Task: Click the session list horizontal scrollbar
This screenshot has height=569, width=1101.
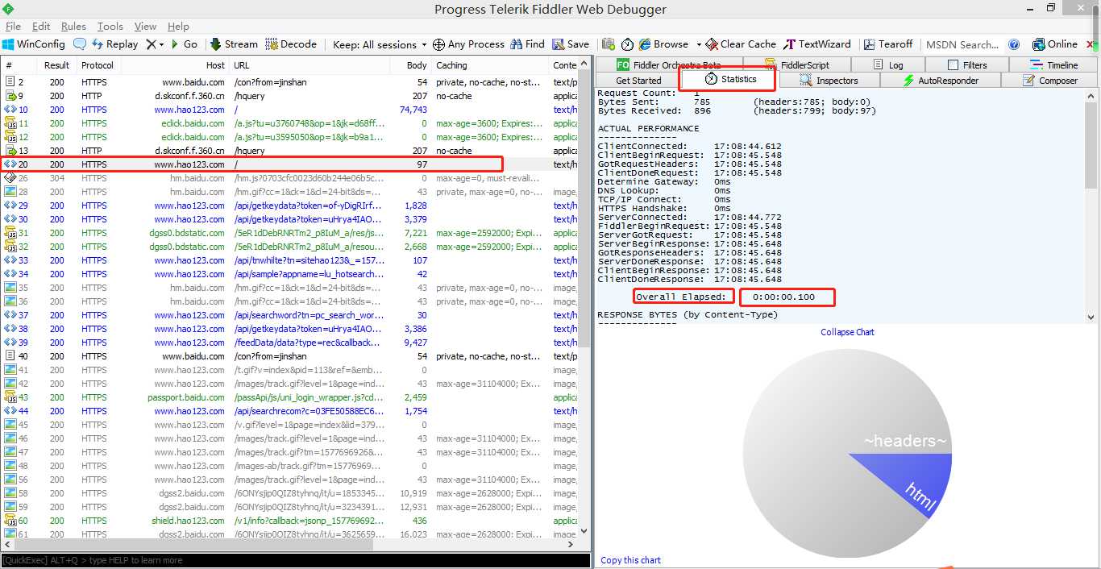Action: tap(290, 545)
